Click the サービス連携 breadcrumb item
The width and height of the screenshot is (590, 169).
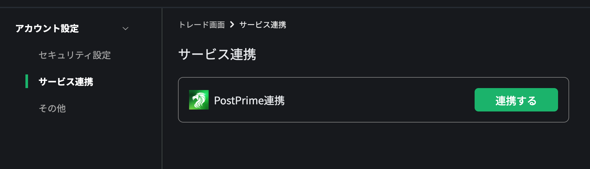[x=263, y=25]
